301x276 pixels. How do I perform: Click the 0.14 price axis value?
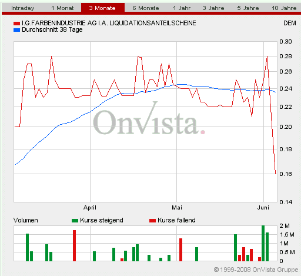click(286, 202)
